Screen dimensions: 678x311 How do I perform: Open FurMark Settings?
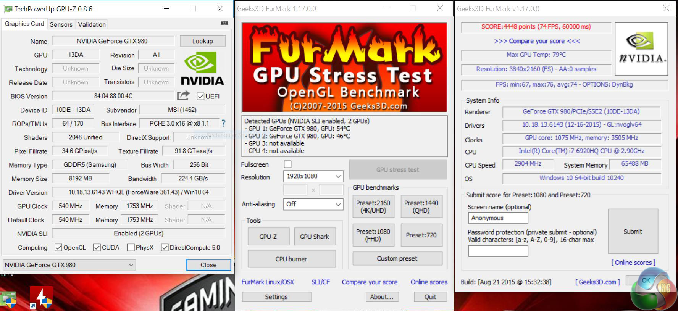click(x=276, y=297)
